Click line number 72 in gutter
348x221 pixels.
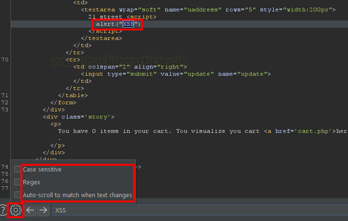[5, 102]
